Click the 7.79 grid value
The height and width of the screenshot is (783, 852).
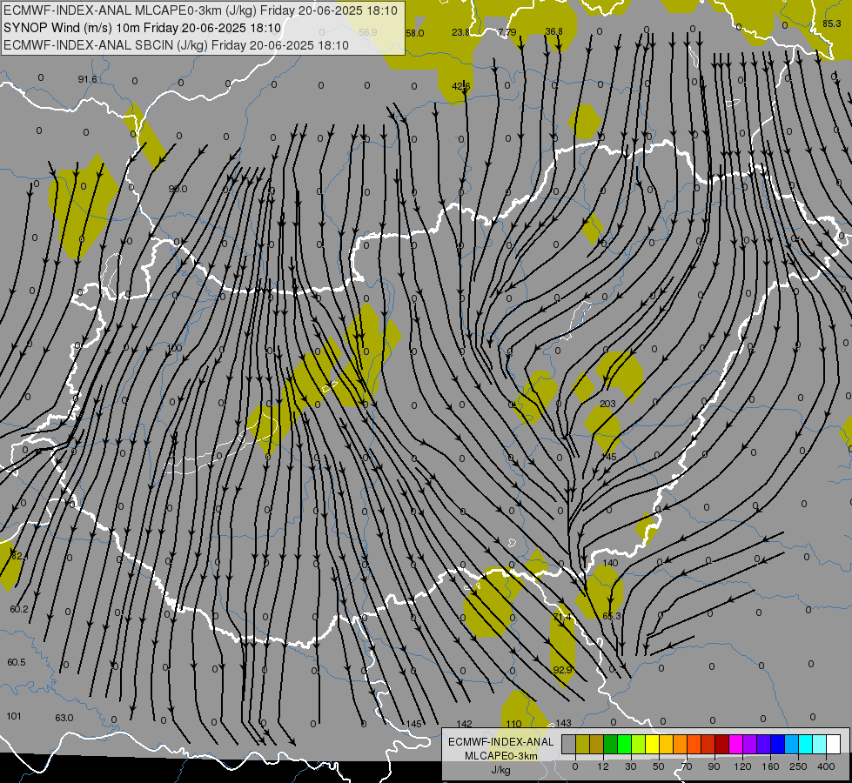click(507, 32)
